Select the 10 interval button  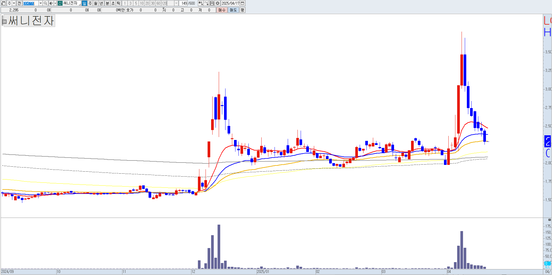coord(142,3)
